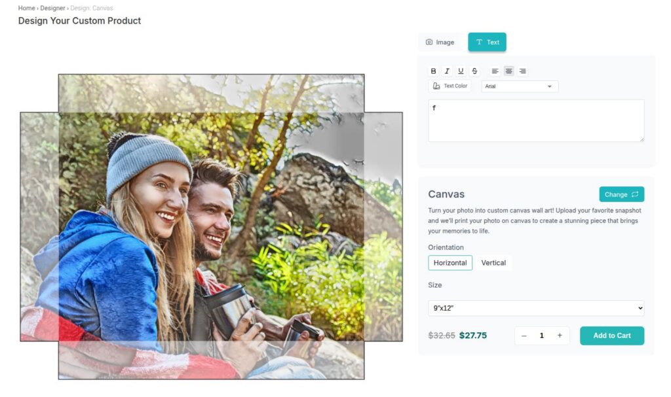This screenshot has height=397, width=671.
Task: Choose Vertical orientation
Action: 493,263
